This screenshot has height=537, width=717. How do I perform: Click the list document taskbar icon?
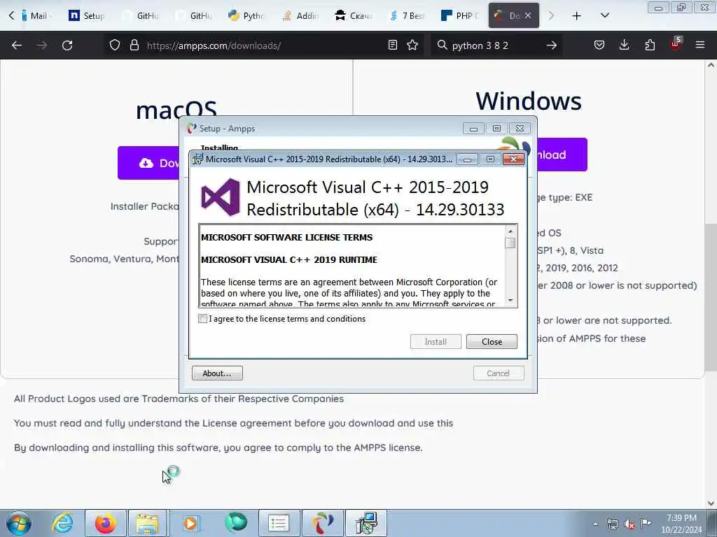coord(279,523)
